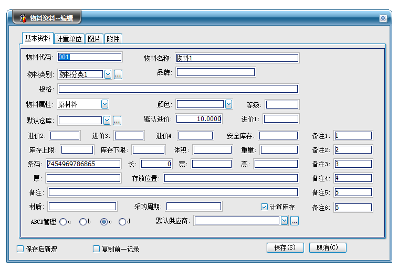Click the 等级 input field
Image resolution: width=398 pixels, height=270 pixels.
(282, 104)
